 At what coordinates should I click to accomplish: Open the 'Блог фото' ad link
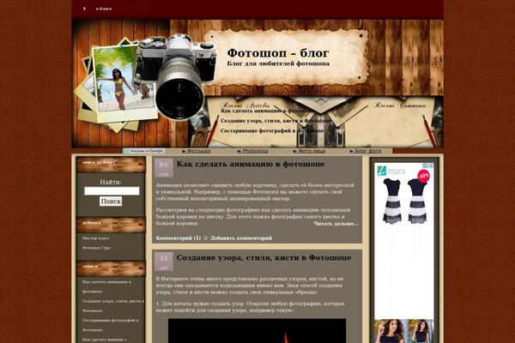pos(366,151)
